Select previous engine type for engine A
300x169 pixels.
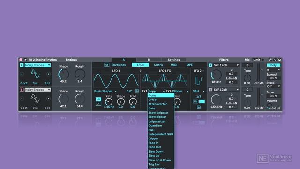coord(22,74)
